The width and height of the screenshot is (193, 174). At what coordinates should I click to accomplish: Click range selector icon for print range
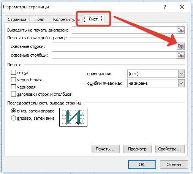coord(181,30)
